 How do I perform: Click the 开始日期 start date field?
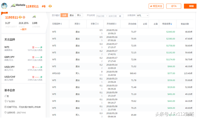pyautogui.click(x=100, y=16)
